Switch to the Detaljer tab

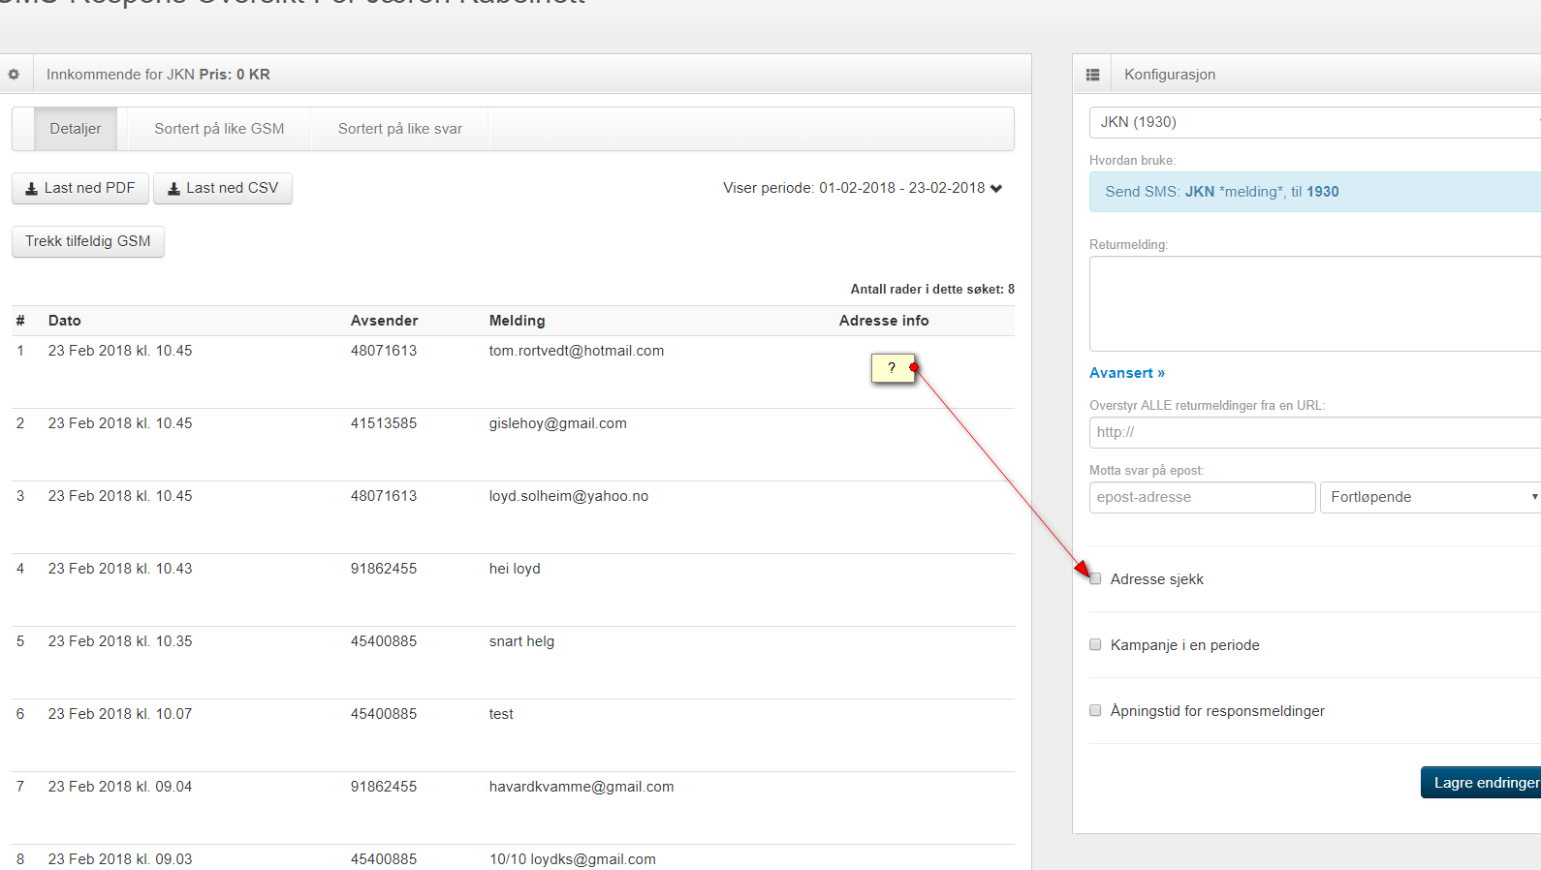pos(76,129)
